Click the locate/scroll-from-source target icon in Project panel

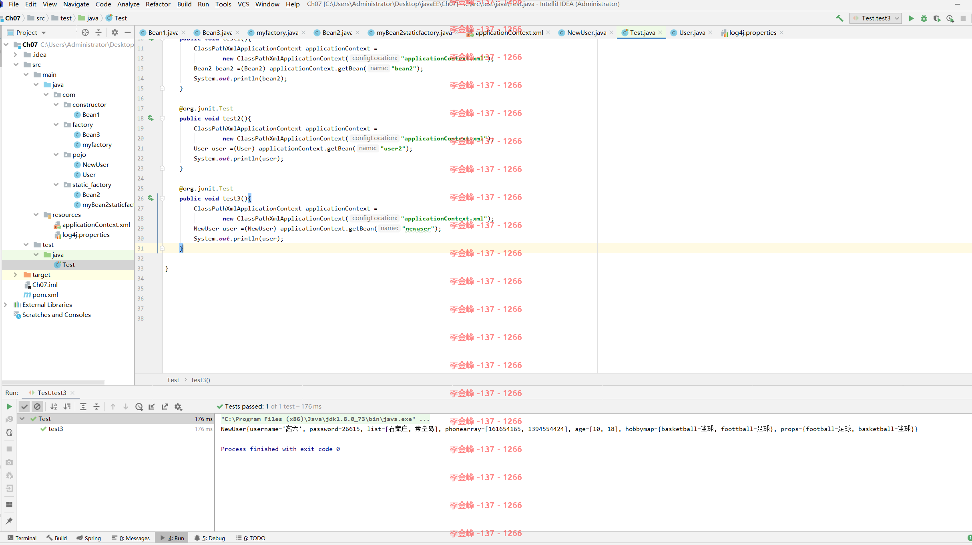coord(85,32)
